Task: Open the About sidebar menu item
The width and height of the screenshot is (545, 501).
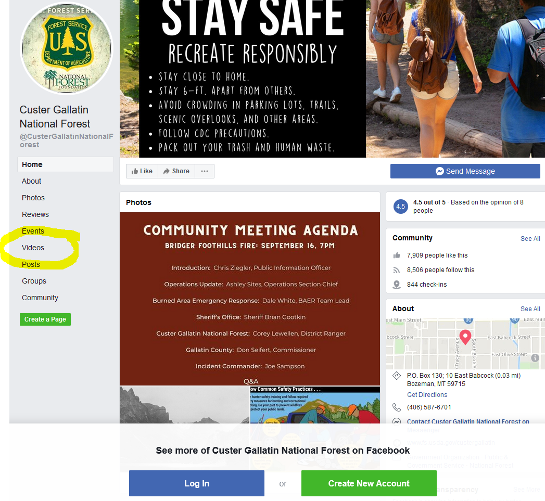Action: tap(31, 181)
